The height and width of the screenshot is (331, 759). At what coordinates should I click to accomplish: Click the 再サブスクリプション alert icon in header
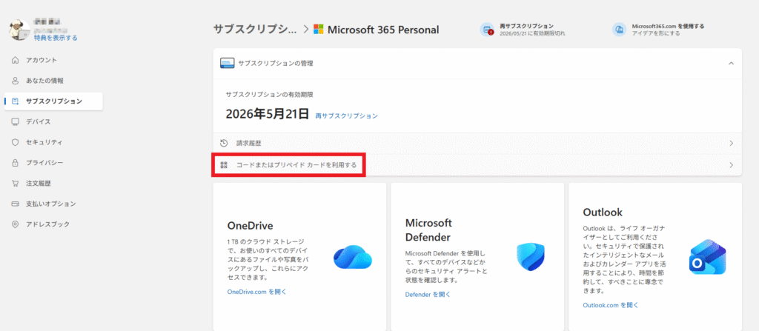pos(486,30)
